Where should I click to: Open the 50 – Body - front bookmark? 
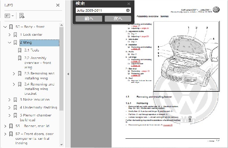tap(30, 27)
